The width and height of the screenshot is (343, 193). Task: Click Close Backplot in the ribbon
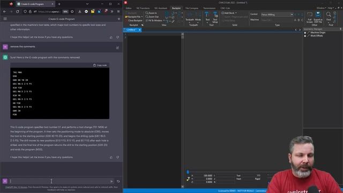click(133, 20)
